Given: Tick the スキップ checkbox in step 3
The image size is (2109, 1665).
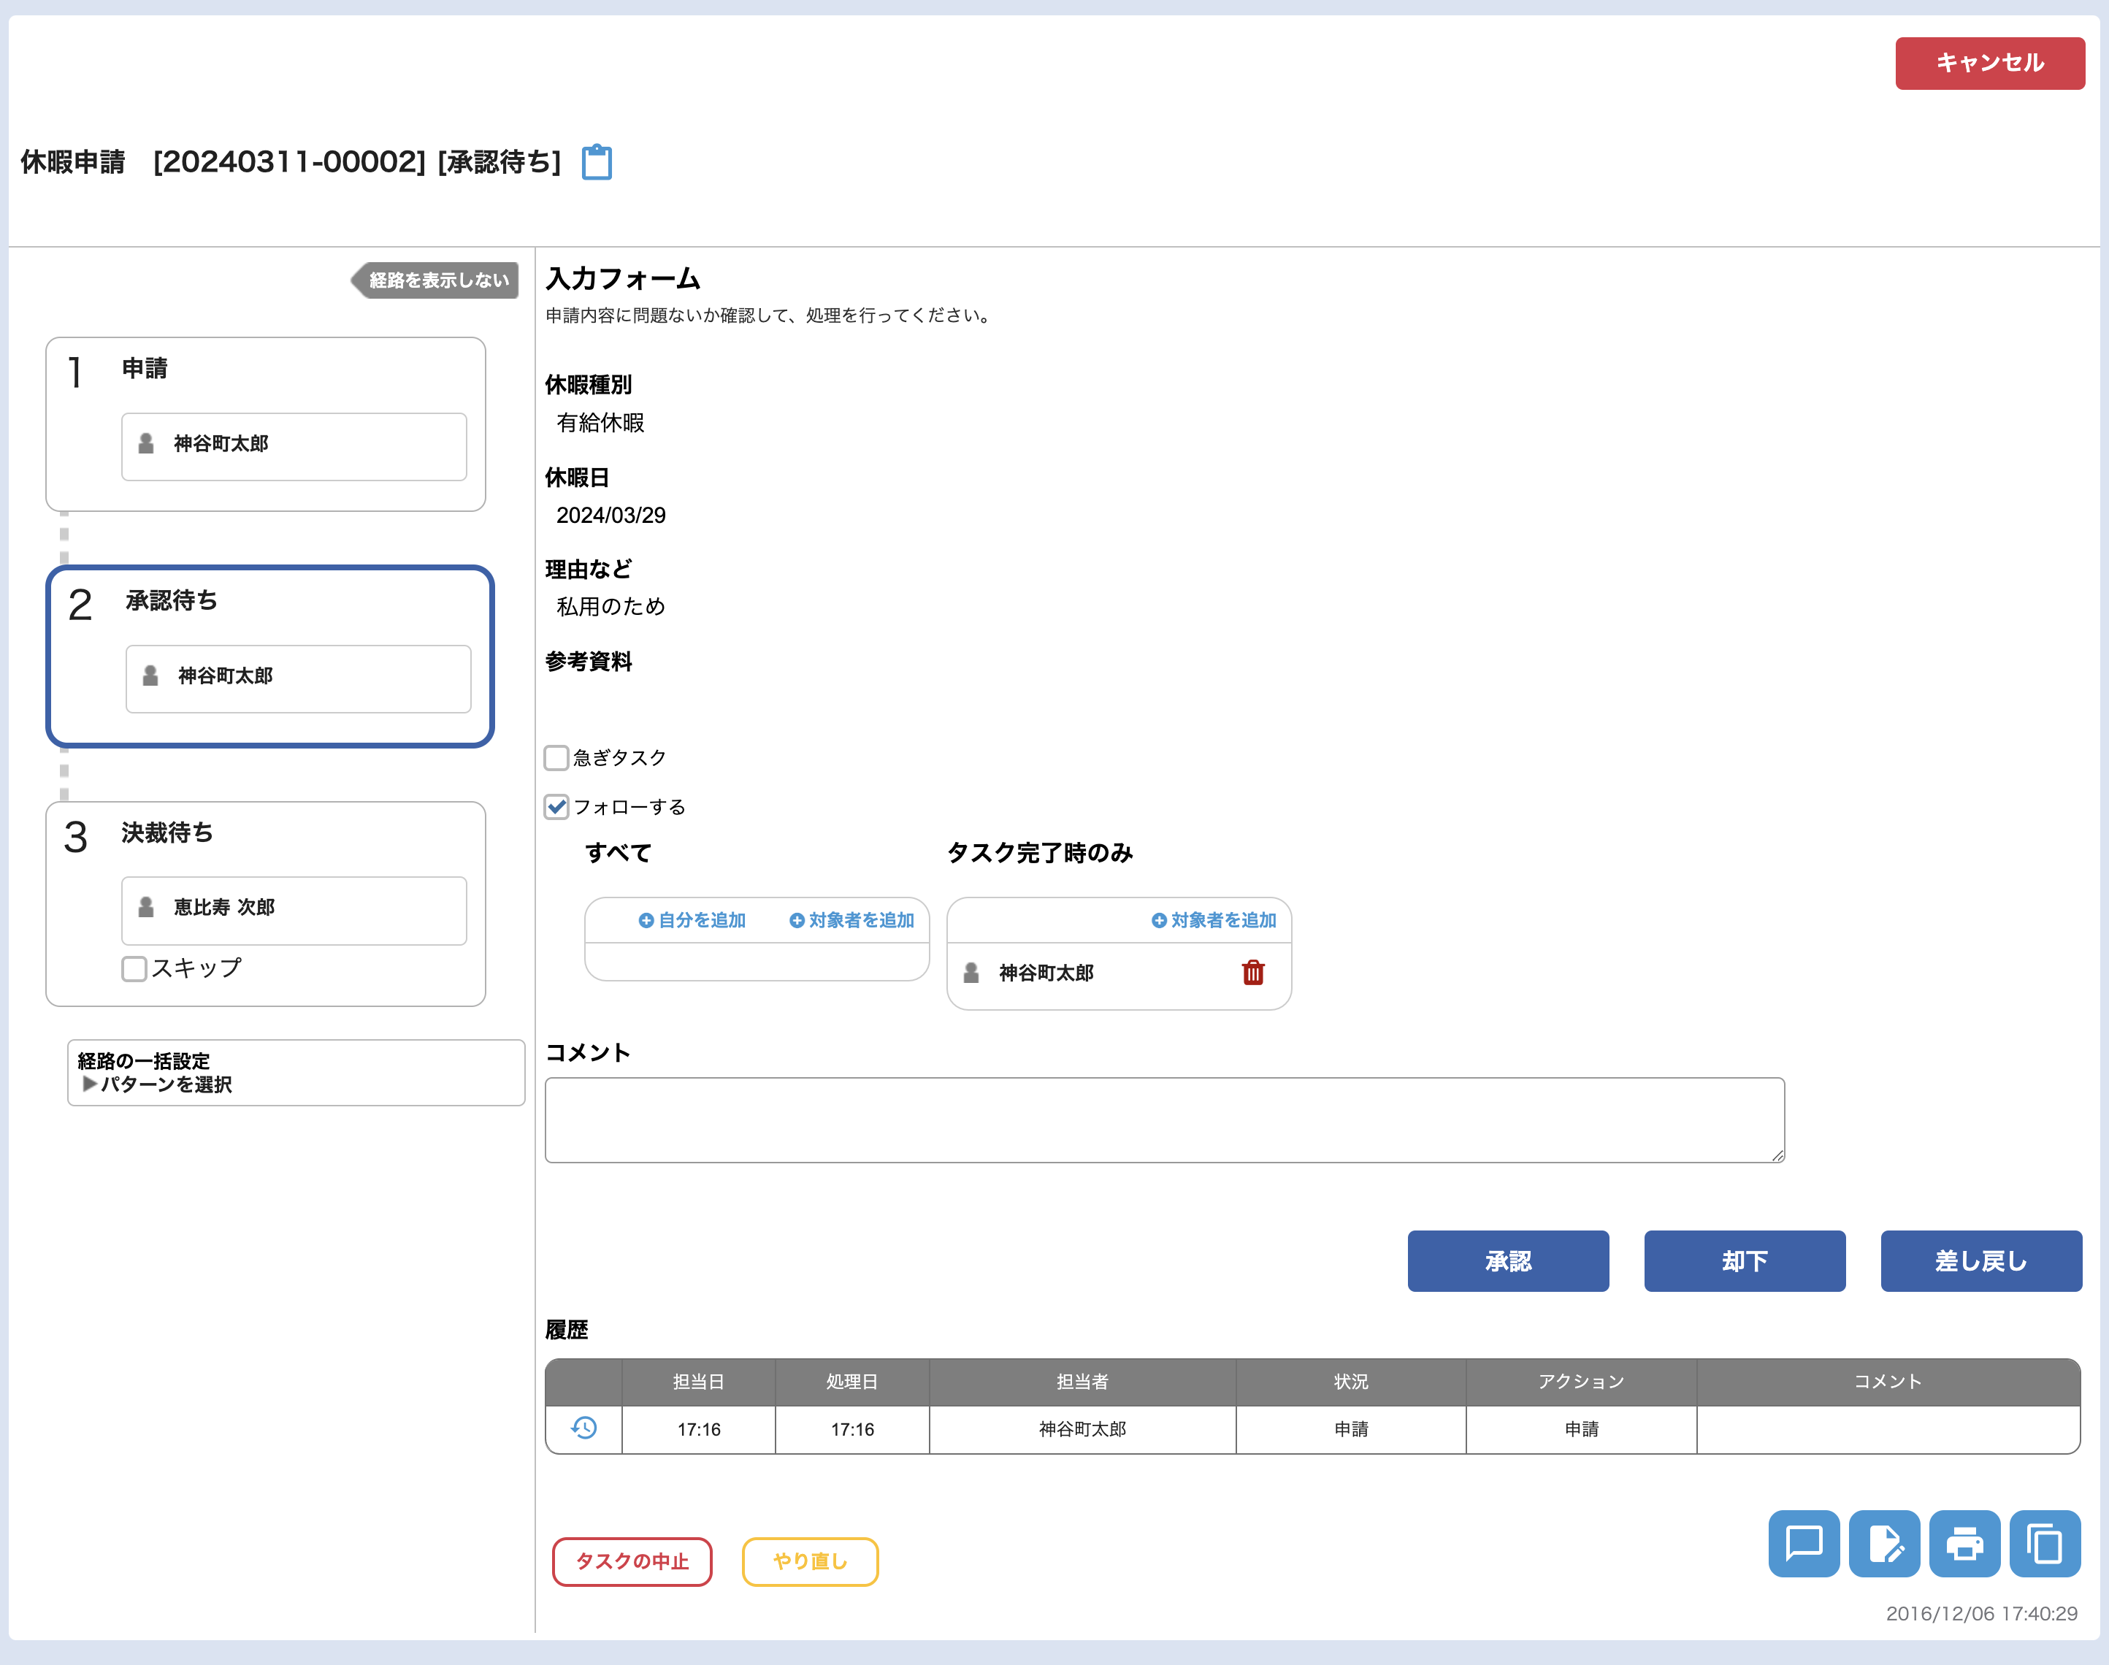Looking at the screenshot, I should click(134, 969).
